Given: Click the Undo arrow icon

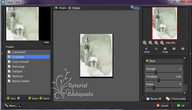Looking at the screenshot, I should (x=147, y=49).
